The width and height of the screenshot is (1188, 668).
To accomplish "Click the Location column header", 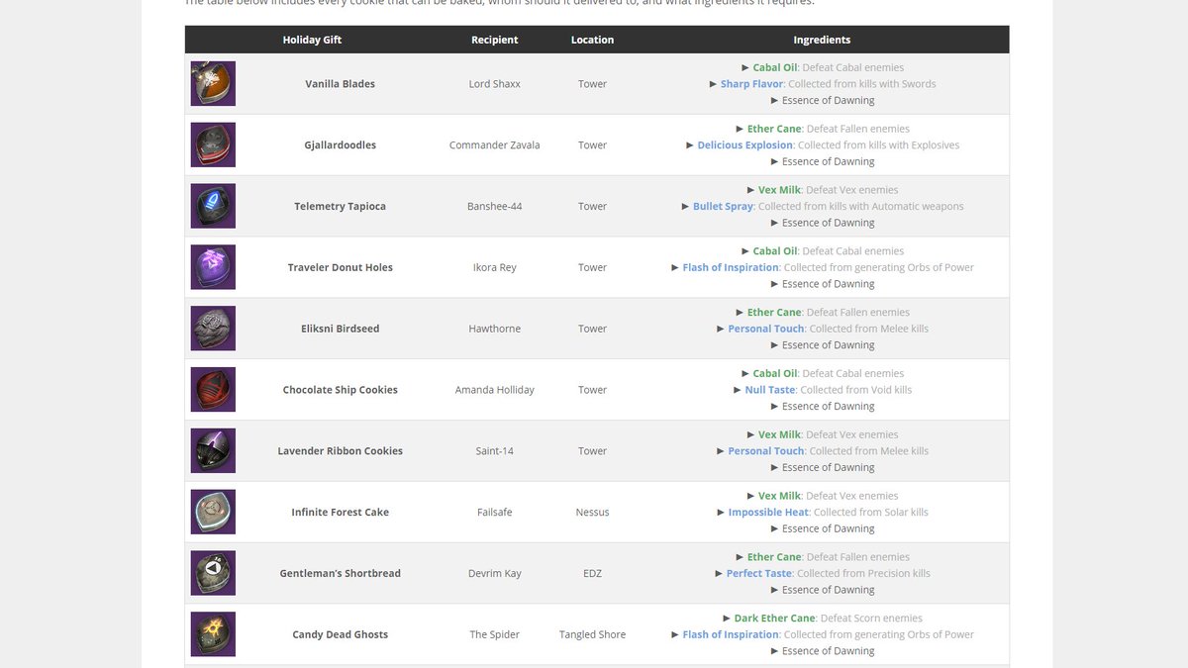I will (592, 40).
